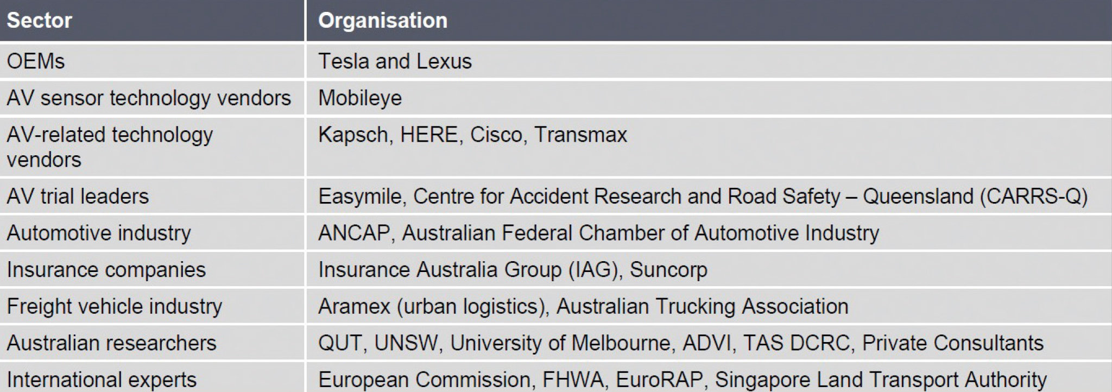The width and height of the screenshot is (1112, 392).
Task: Select the Insurance Australia Group, Suncorp cell
Action: [x=709, y=269]
